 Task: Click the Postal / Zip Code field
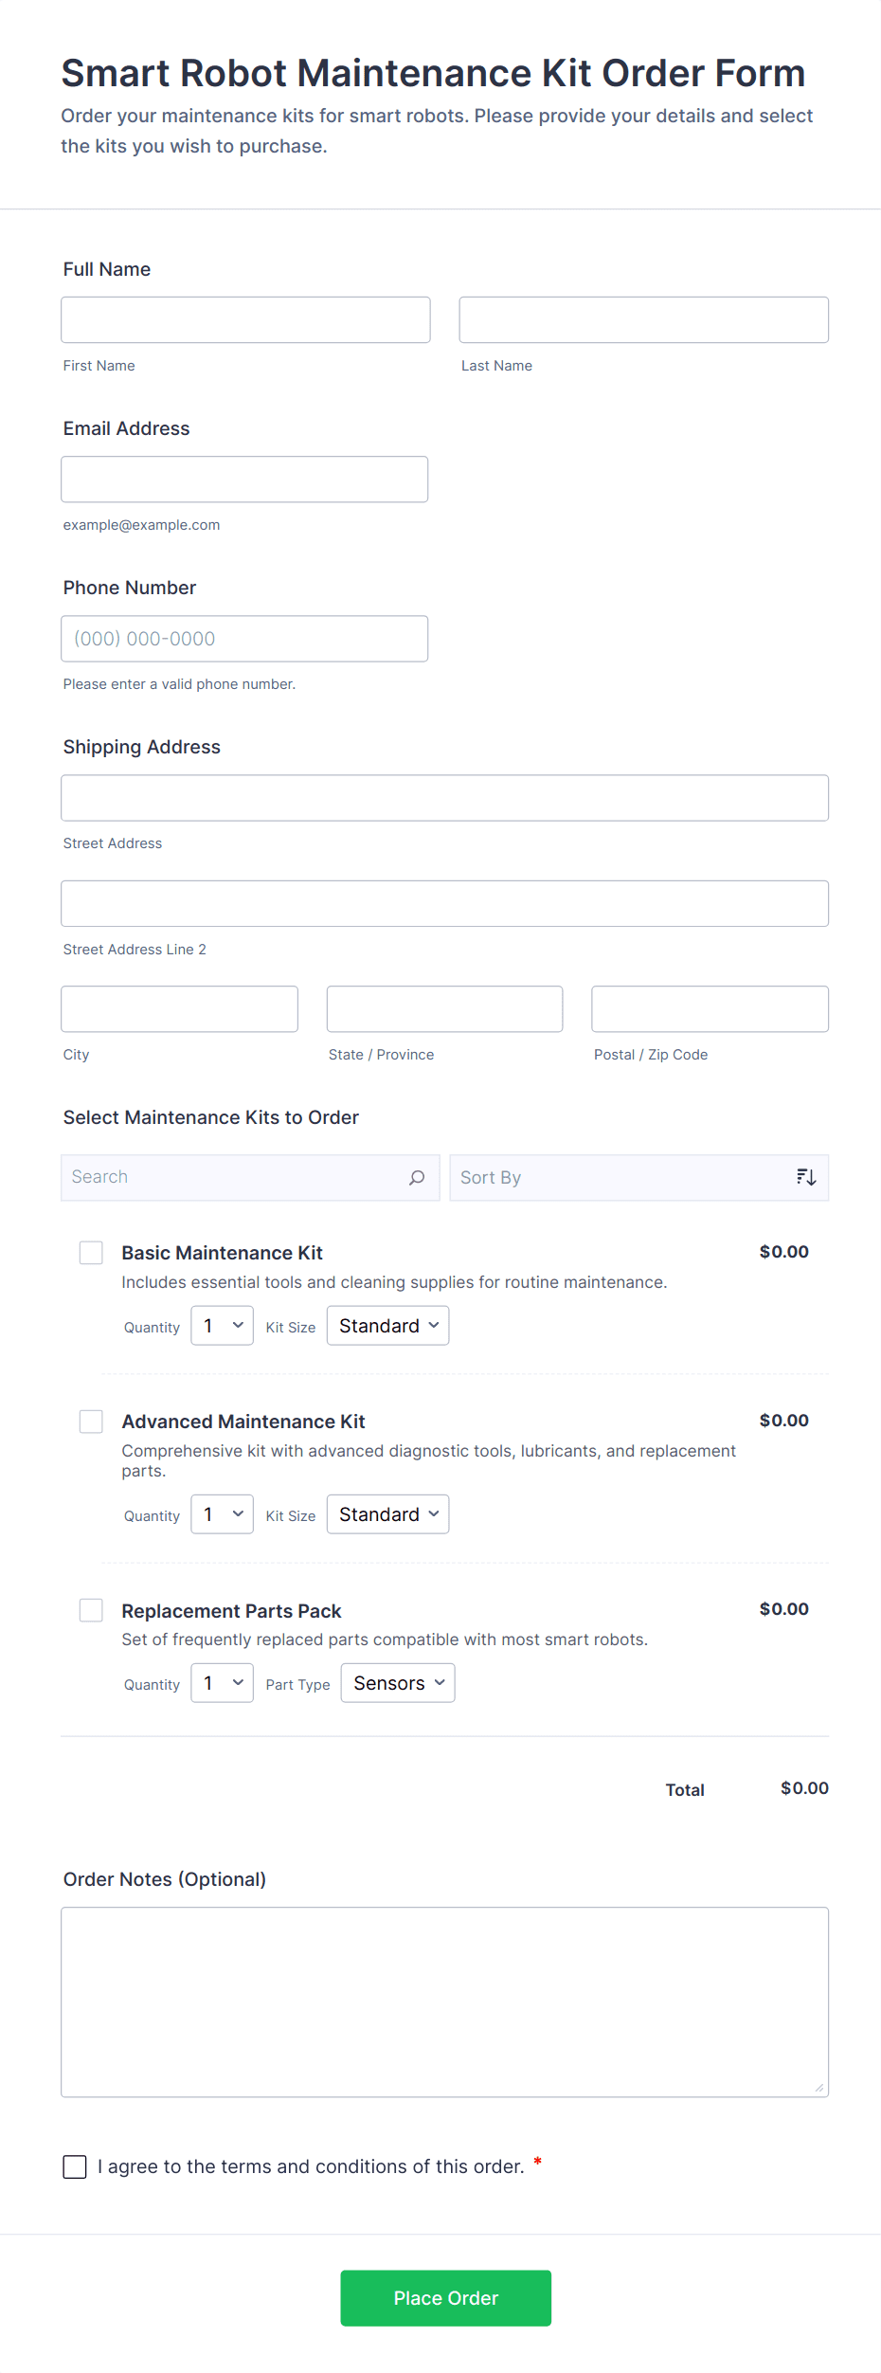[710, 1009]
